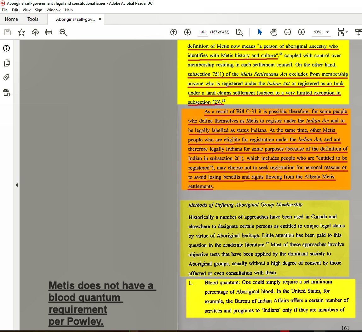The width and height of the screenshot is (362, 332).
Task: Open the Sign menu
Action: click(38, 10)
